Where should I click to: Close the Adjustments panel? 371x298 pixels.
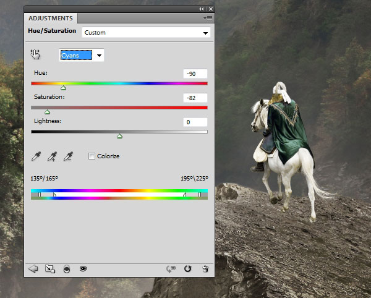[x=211, y=9]
